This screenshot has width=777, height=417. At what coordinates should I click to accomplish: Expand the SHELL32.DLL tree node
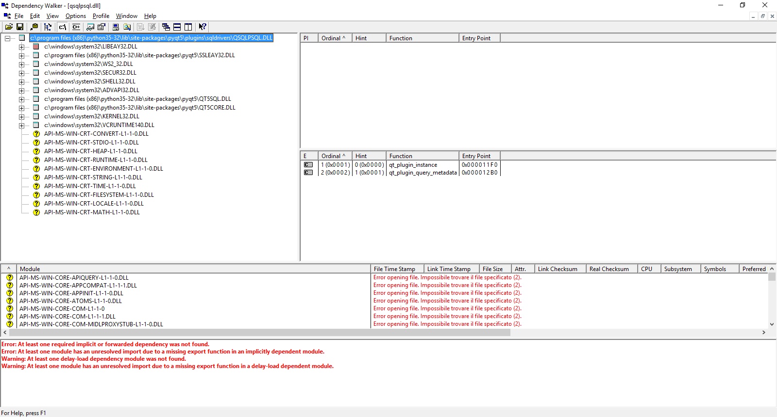pyautogui.click(x=21, y=82)
